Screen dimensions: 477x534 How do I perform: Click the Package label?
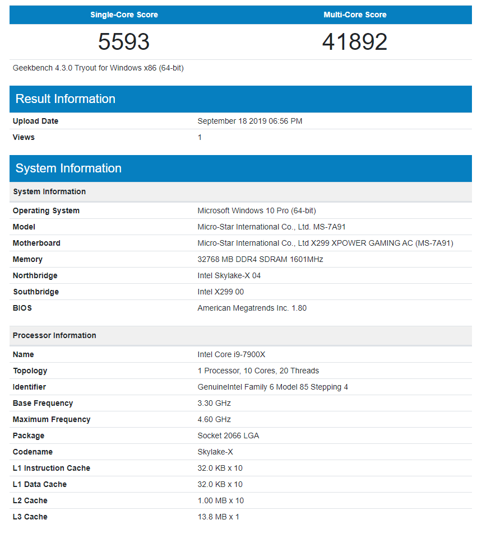29,436
